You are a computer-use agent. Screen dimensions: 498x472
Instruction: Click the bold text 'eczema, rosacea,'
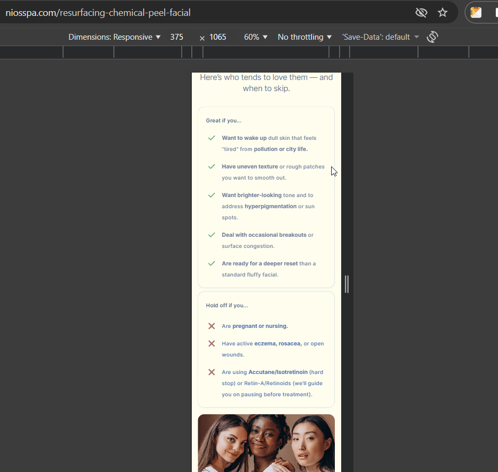[x=278, y=343]
